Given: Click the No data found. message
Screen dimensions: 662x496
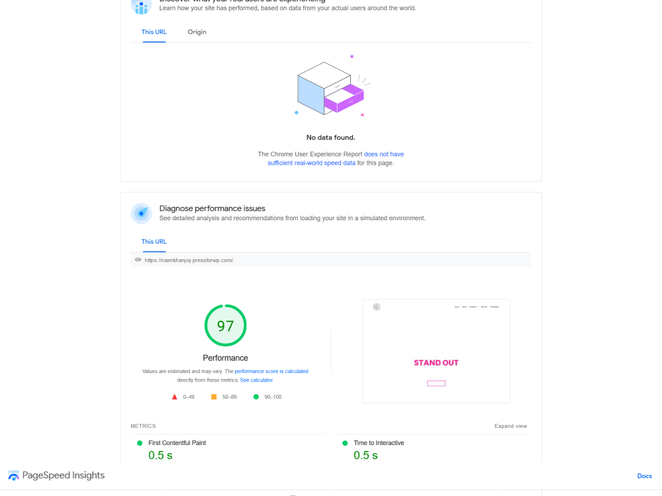Looking at the screenshot, I should [x=330, y=138].
